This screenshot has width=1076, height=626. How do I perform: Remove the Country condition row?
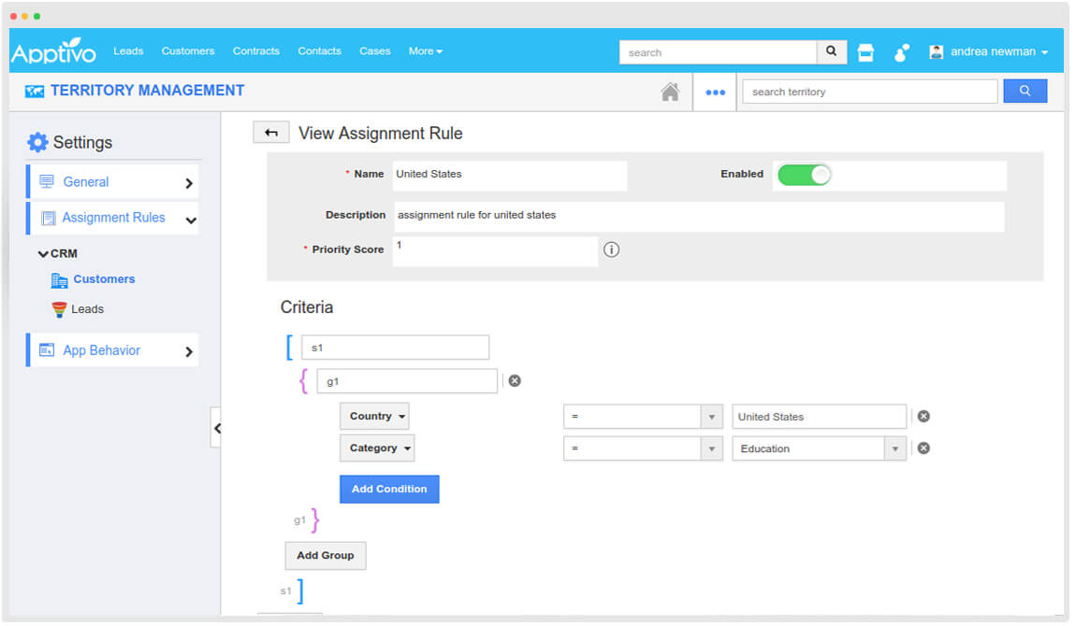(923, 417)
